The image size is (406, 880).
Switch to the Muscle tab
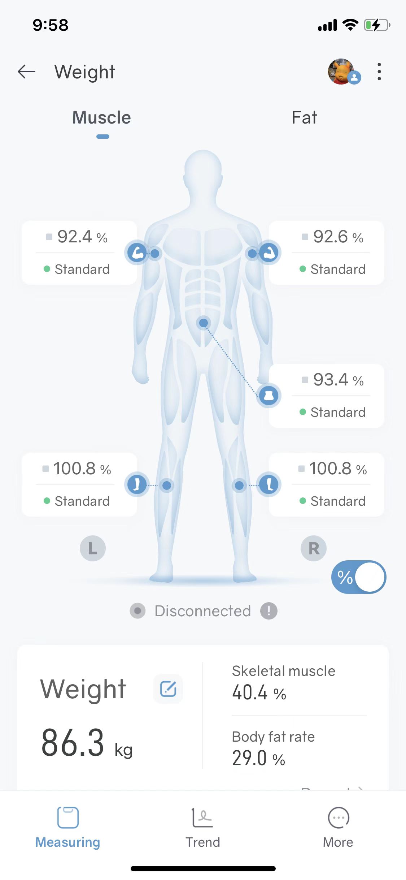pos(102,118)
